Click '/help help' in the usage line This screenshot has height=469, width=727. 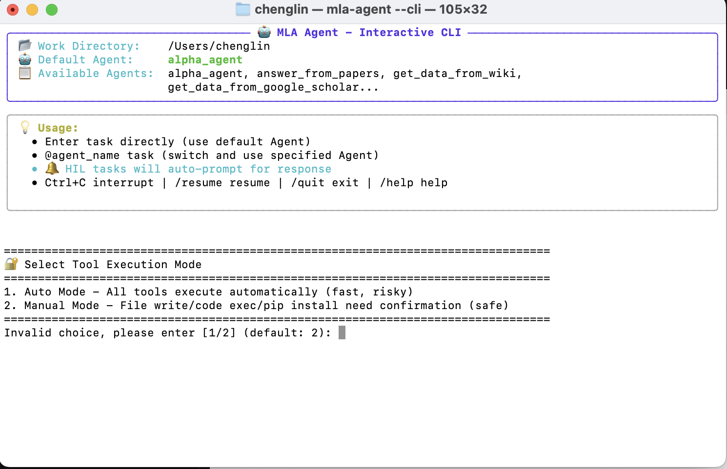(x=414, y=182)
